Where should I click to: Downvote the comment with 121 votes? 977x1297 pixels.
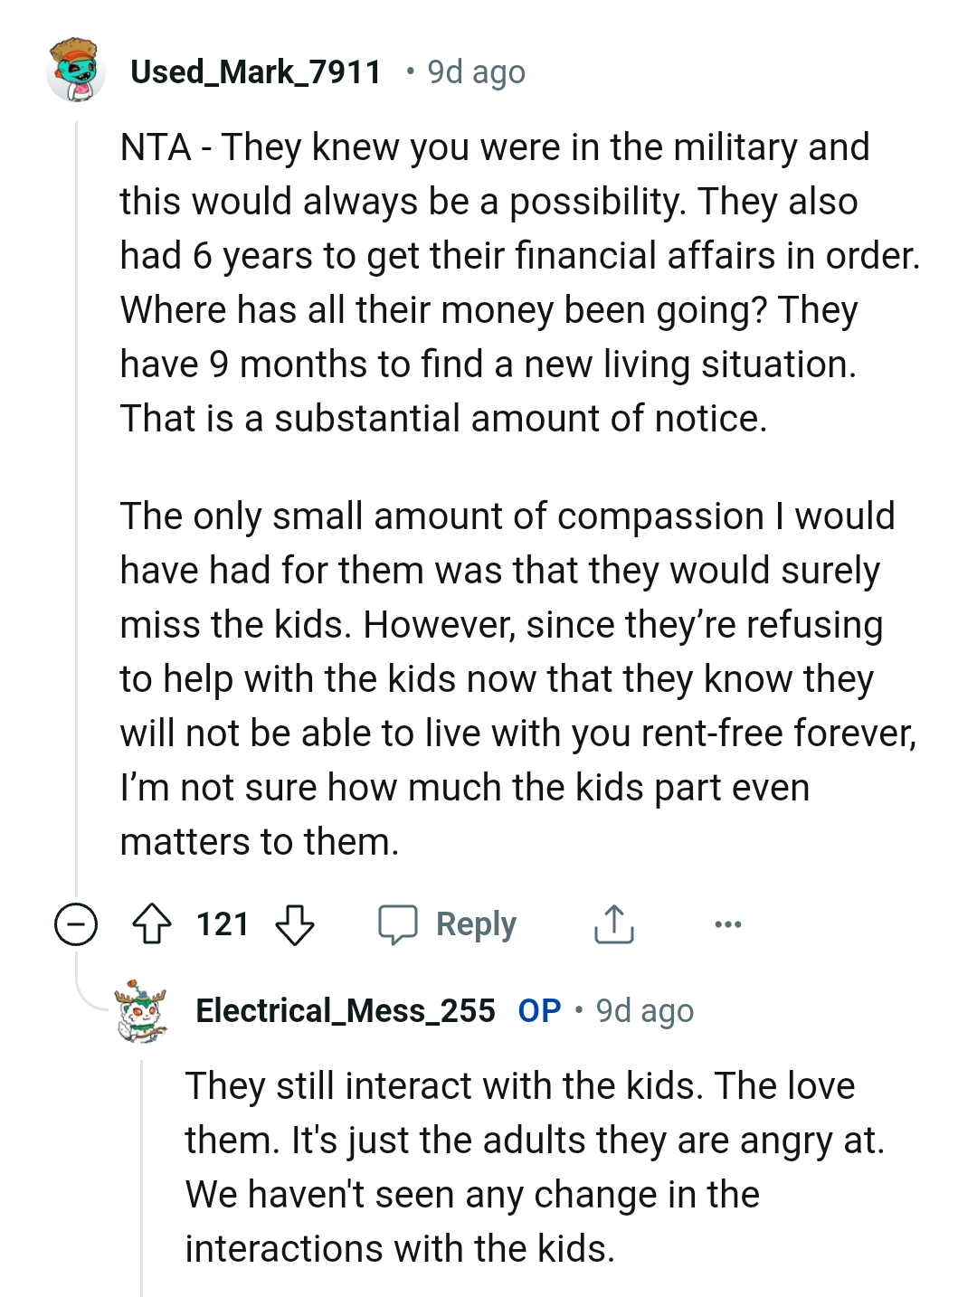(294, 924)
